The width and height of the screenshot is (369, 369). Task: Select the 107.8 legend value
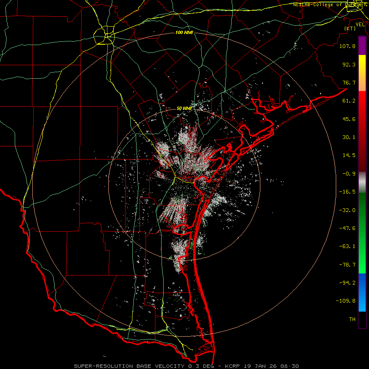click(x=347, y=46)
